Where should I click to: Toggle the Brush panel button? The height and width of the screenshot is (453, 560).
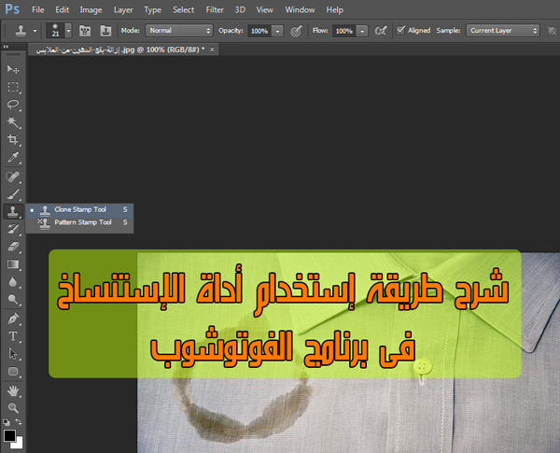click(85, 31)
